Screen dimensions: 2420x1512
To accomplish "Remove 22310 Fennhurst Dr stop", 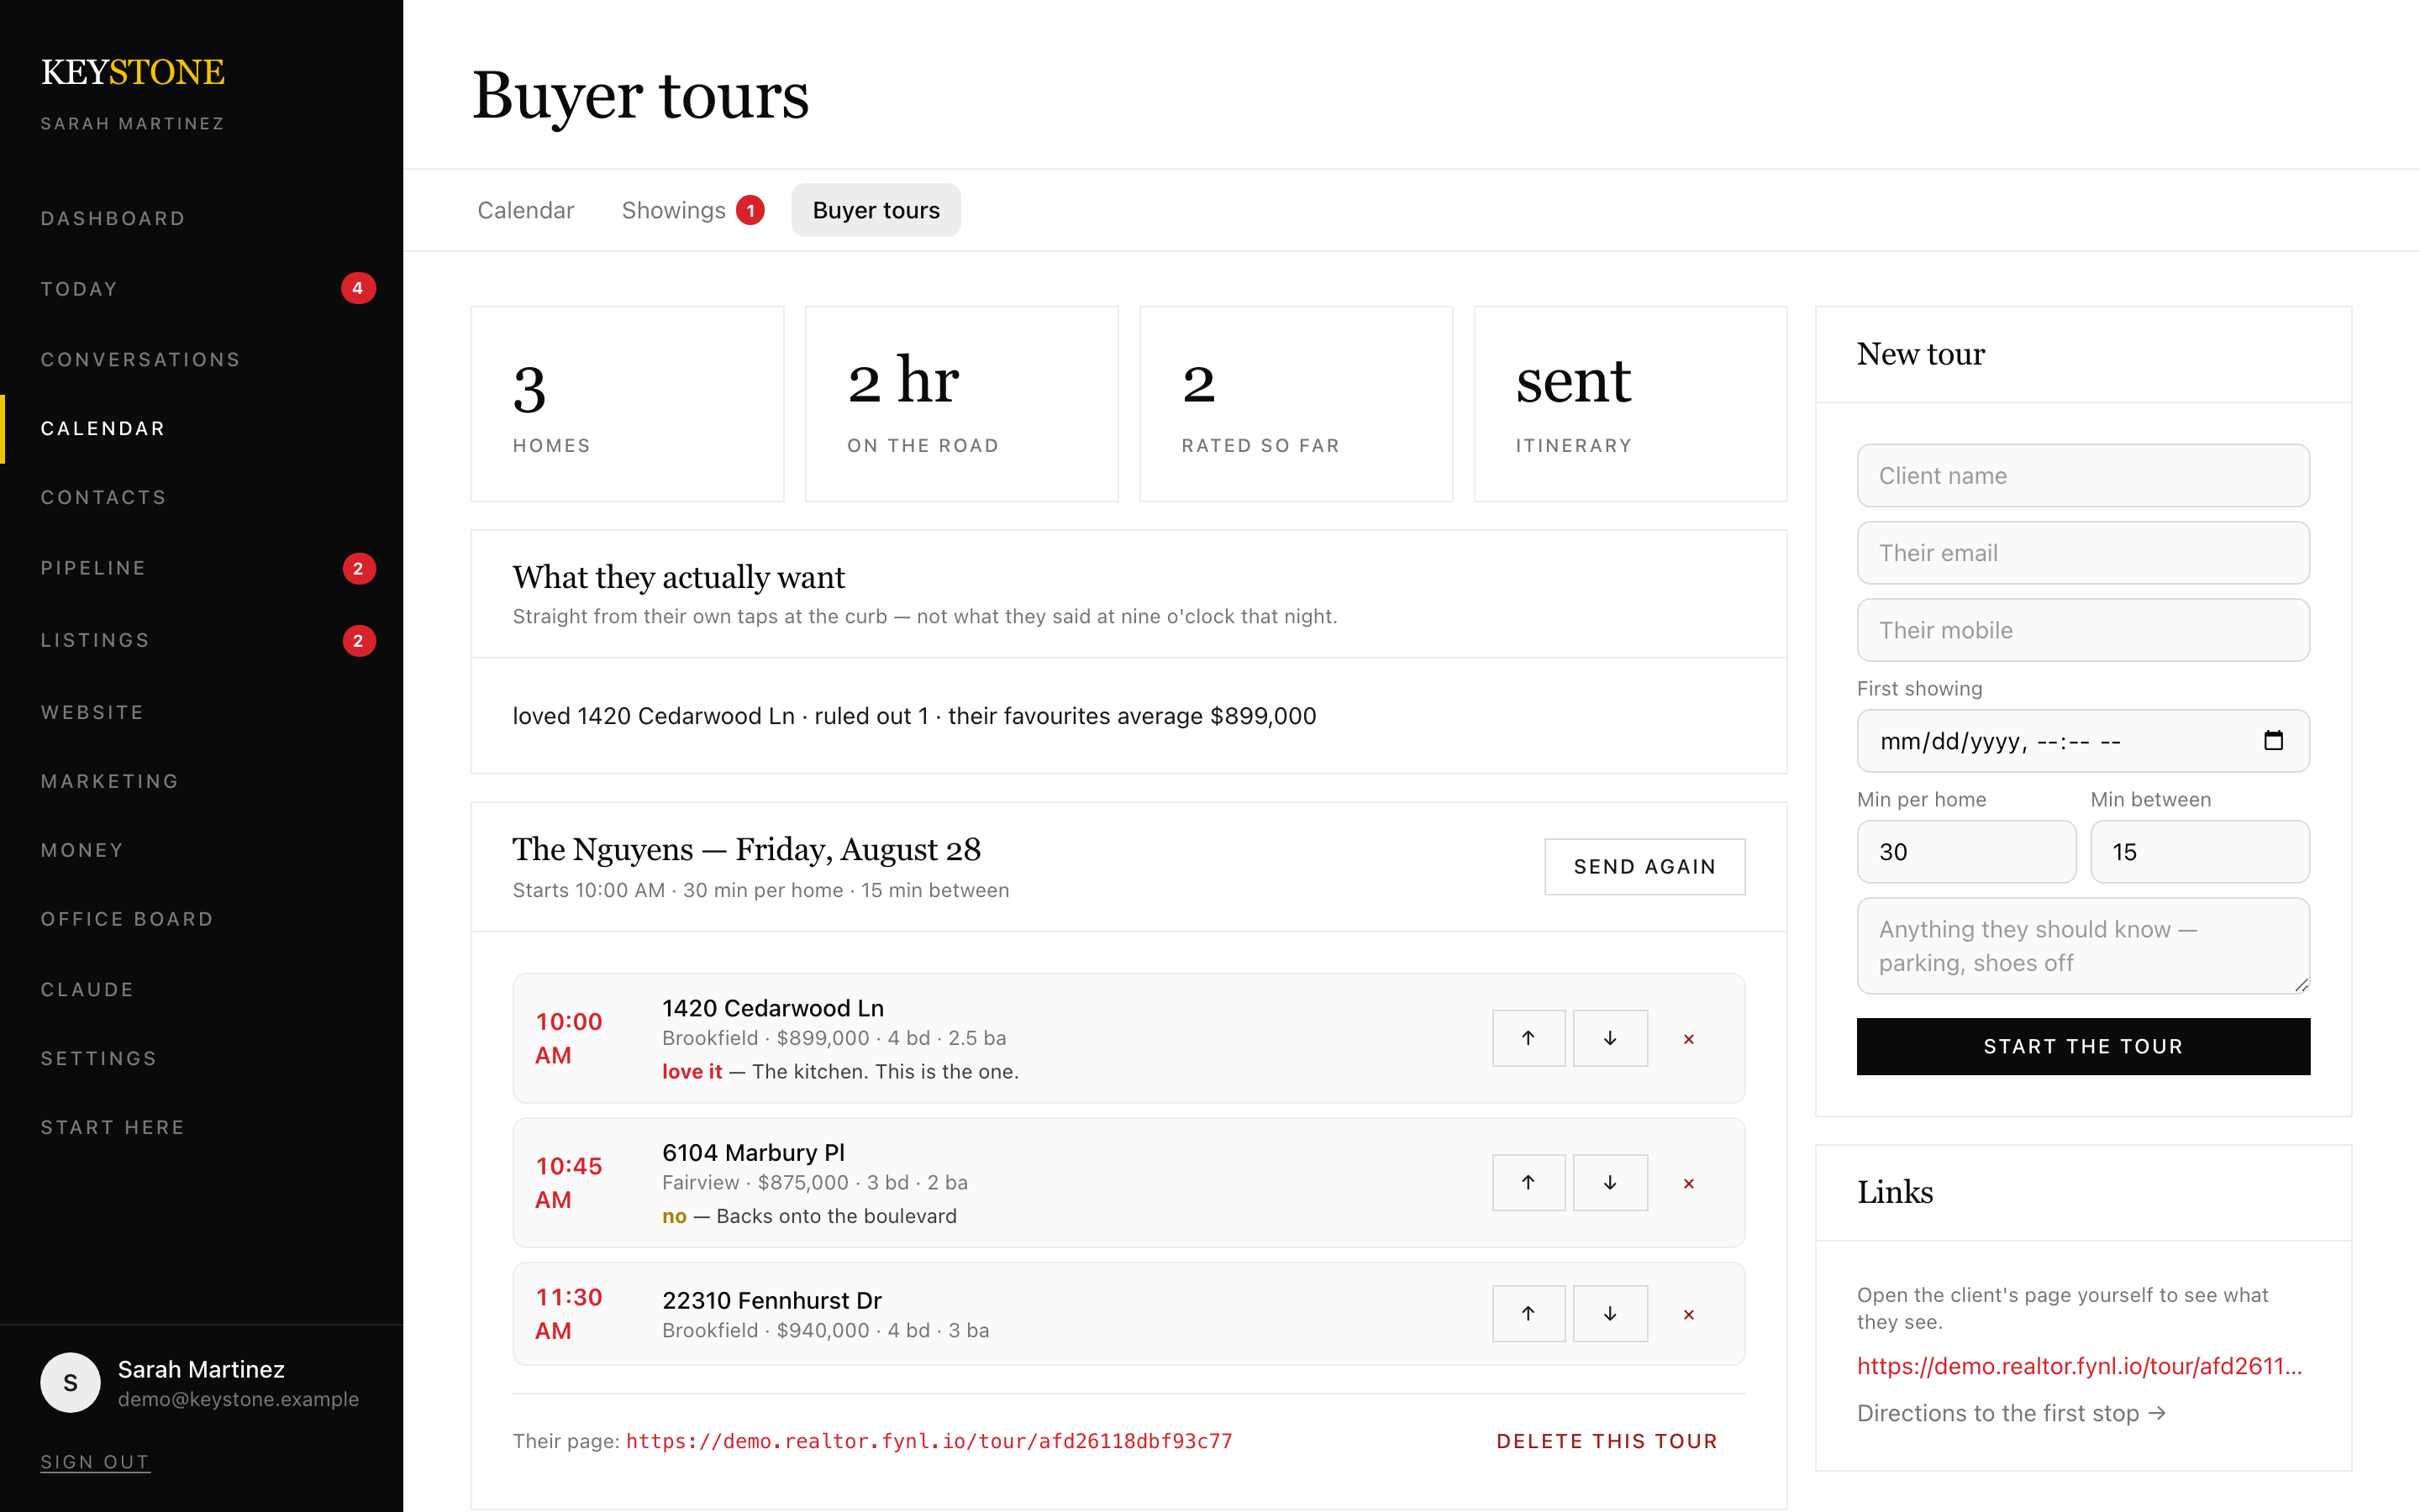I will [x=1689, y=1314].
